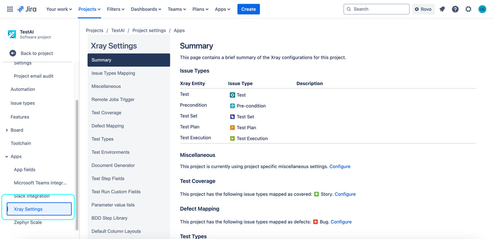The height and width of the screenshot is (239, 494).
Task: Collapse the Apps section chevron
Action: 7,157
